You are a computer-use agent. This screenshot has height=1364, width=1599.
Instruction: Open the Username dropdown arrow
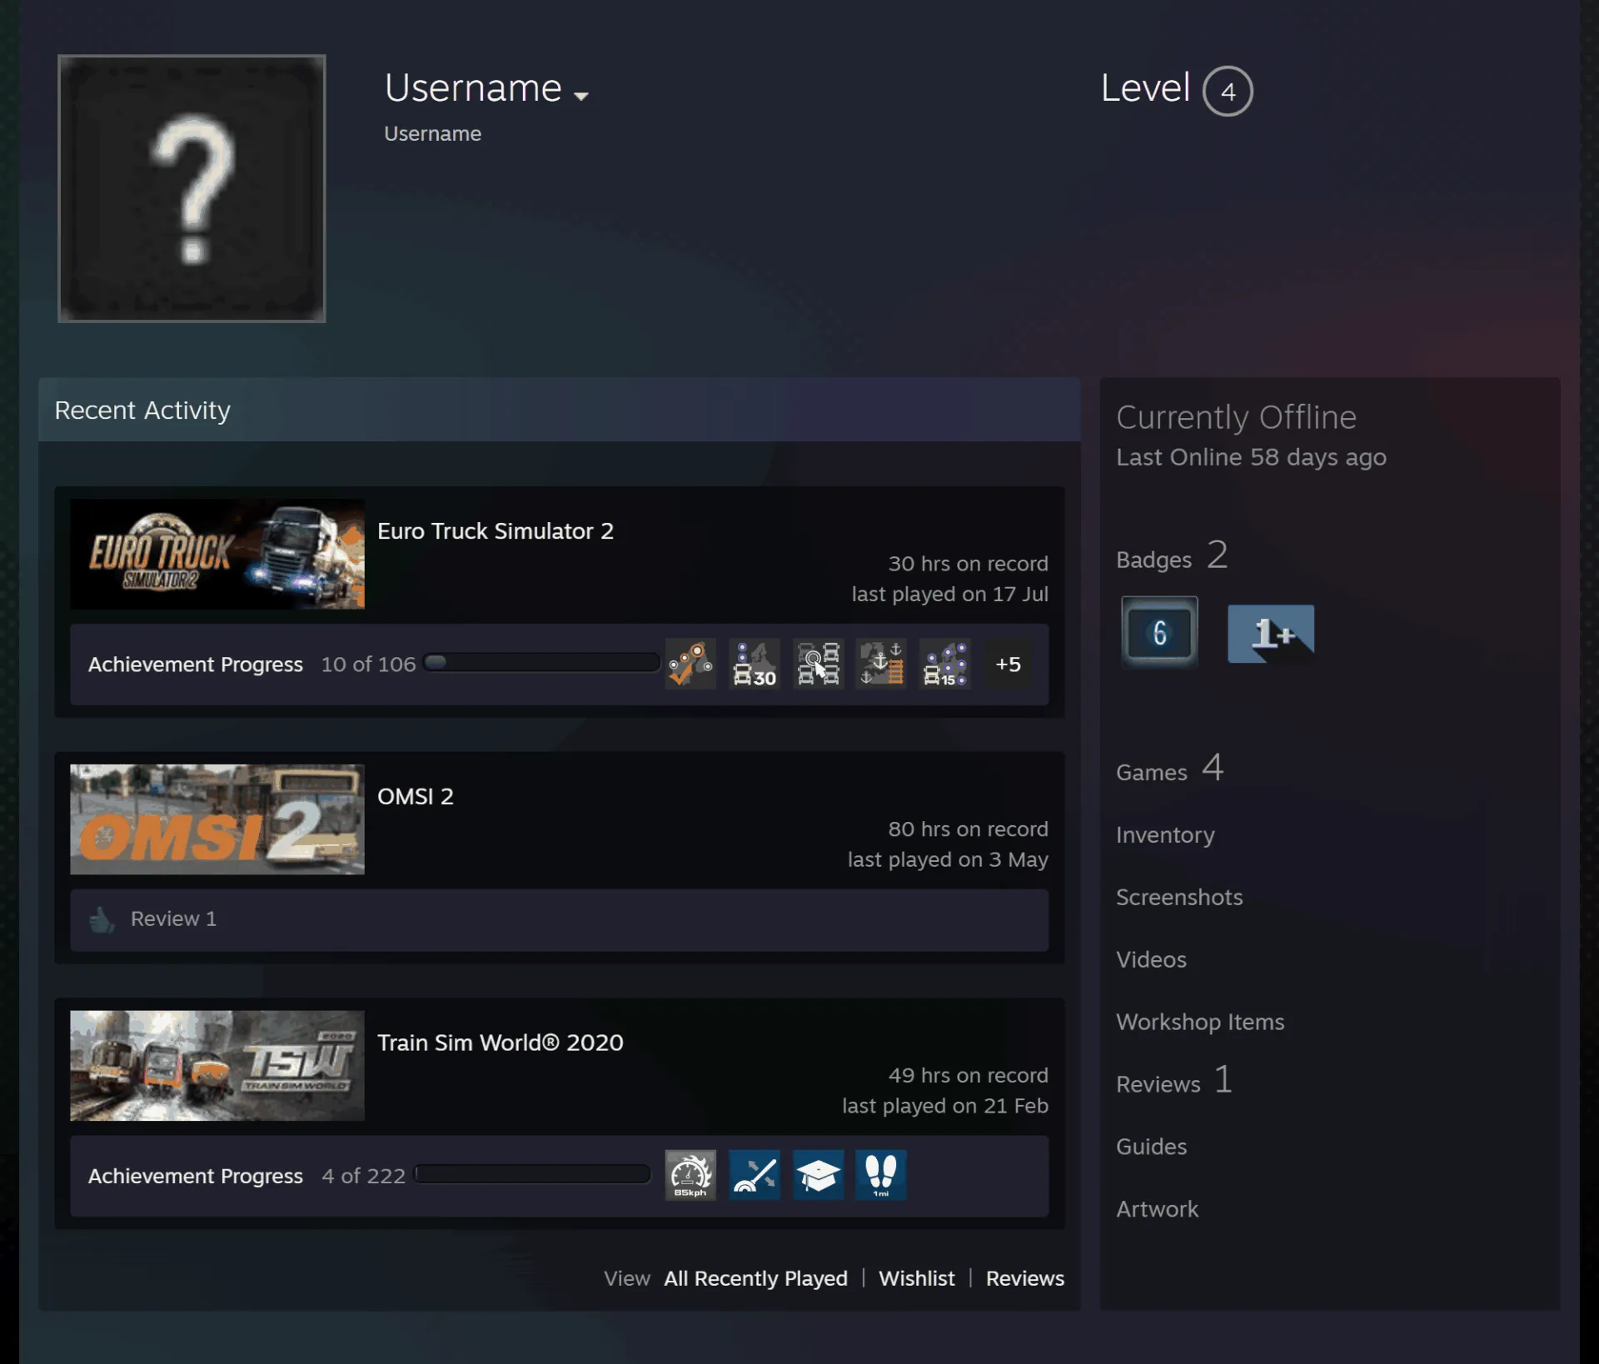(581, 96)
